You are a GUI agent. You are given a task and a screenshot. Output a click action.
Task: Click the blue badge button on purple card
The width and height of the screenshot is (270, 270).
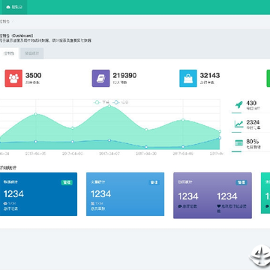tap(241, 182)
